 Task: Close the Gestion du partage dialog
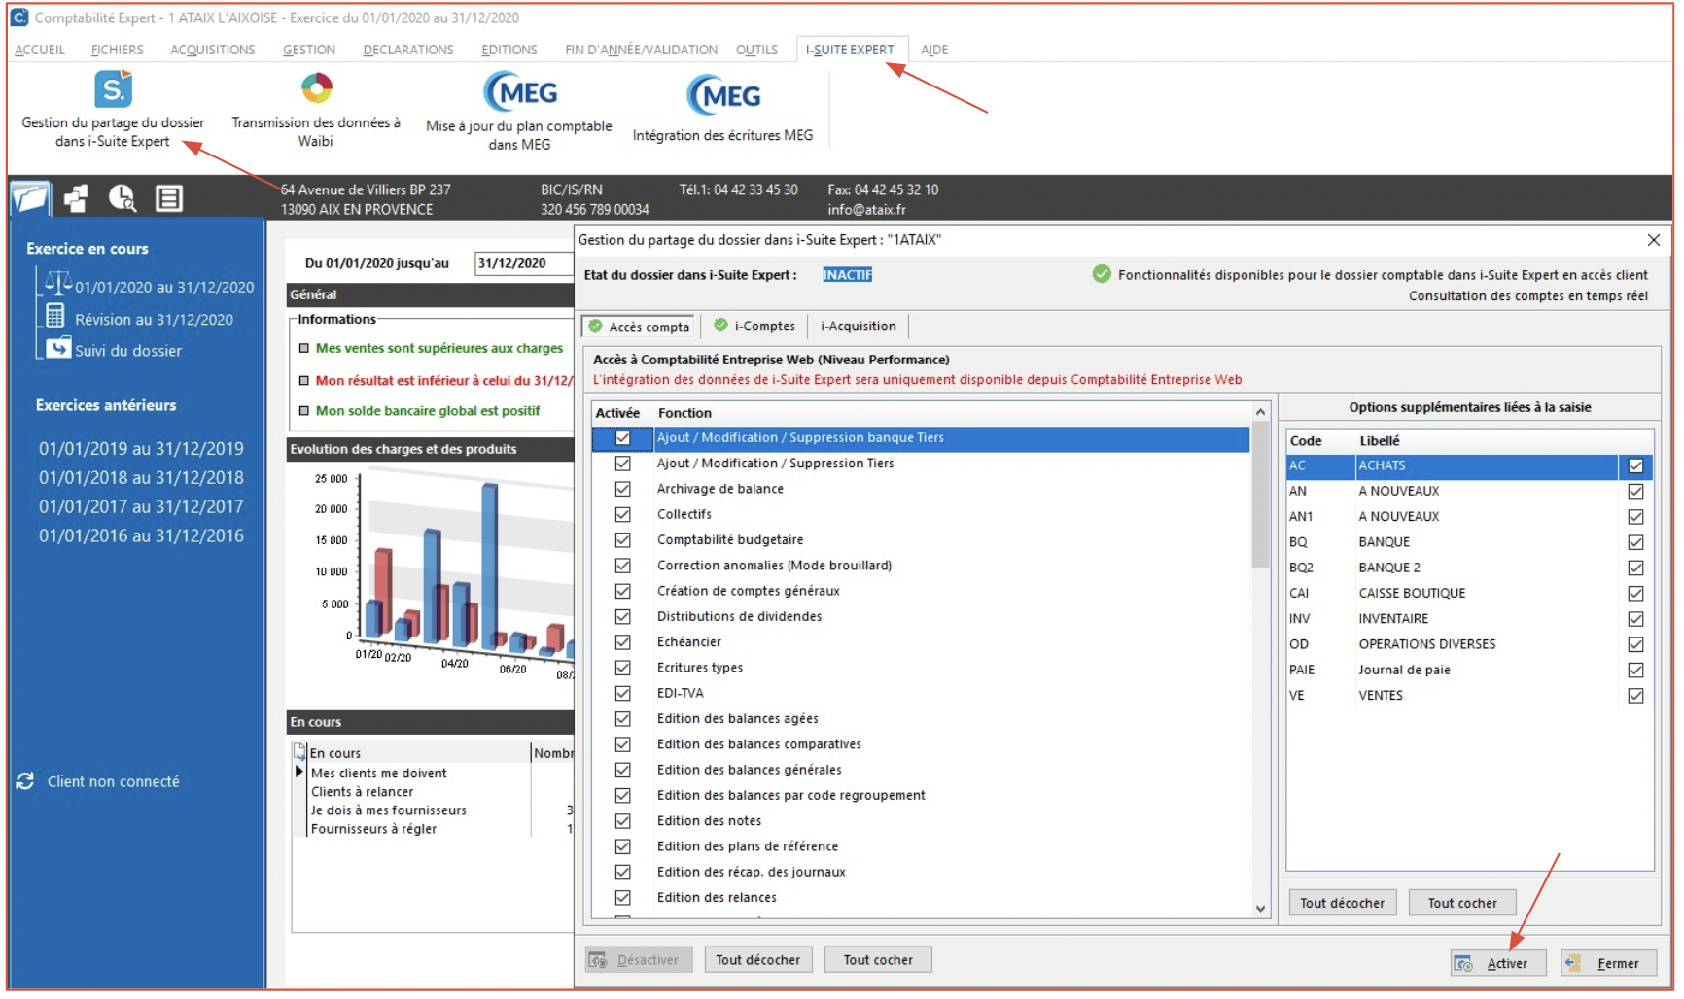click(1653, 240)
